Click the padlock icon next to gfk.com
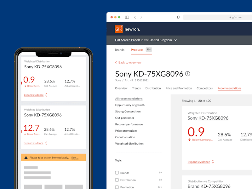 coord(230,17)
